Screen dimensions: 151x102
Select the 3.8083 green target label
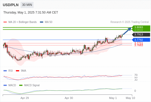(141, 27)
